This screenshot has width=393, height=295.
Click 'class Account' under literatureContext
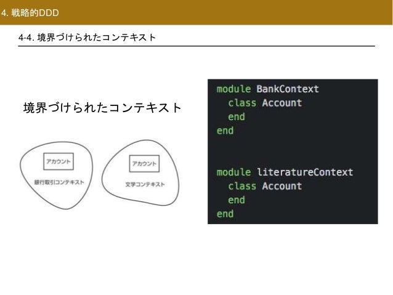pos(265,186)
